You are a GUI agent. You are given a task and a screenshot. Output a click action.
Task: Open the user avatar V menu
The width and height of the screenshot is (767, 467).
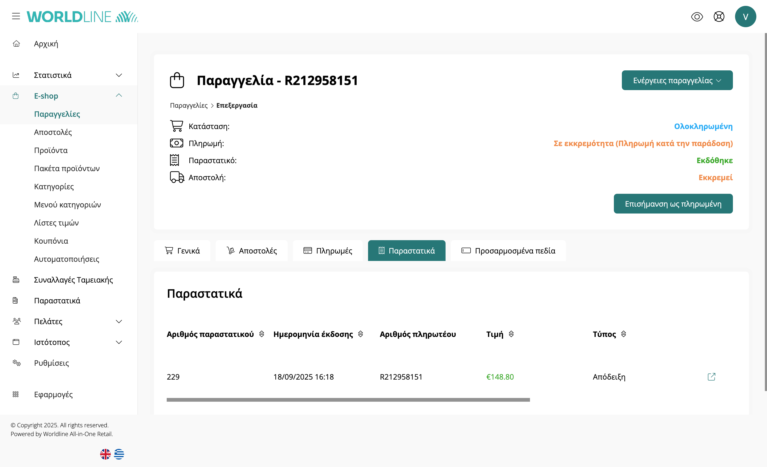coord(745,17)
